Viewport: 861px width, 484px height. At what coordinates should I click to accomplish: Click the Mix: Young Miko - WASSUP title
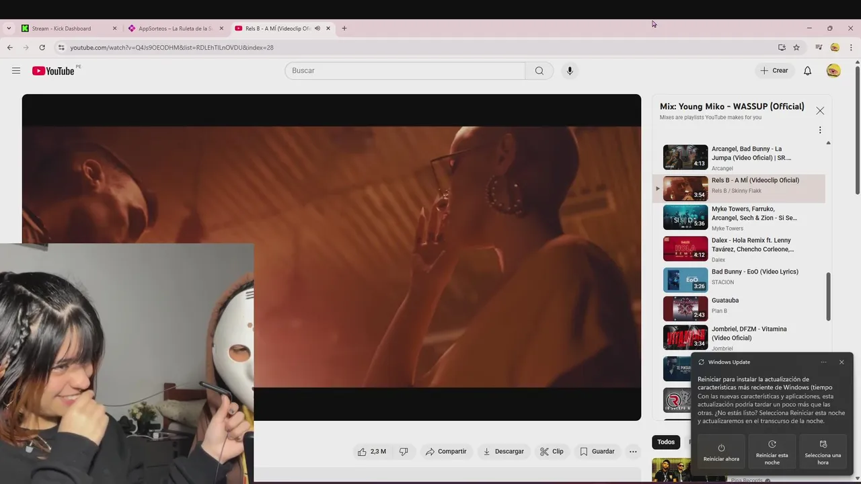tap(732, 106)
